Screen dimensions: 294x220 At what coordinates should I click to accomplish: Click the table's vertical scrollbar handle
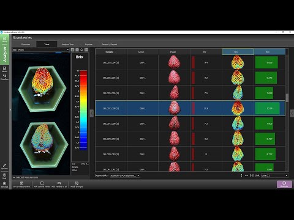coord(287,98)
